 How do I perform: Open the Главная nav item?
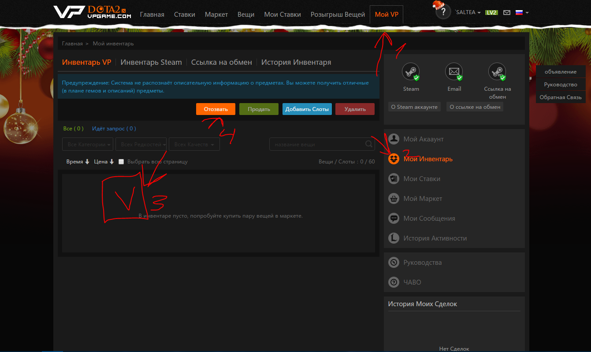(152, 15)
